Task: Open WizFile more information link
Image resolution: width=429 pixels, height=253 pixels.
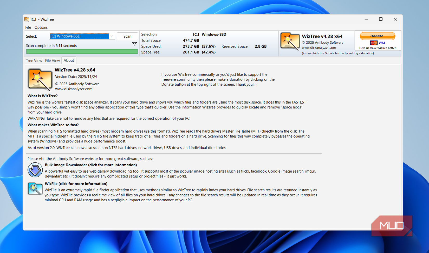Action: [76, 184]
